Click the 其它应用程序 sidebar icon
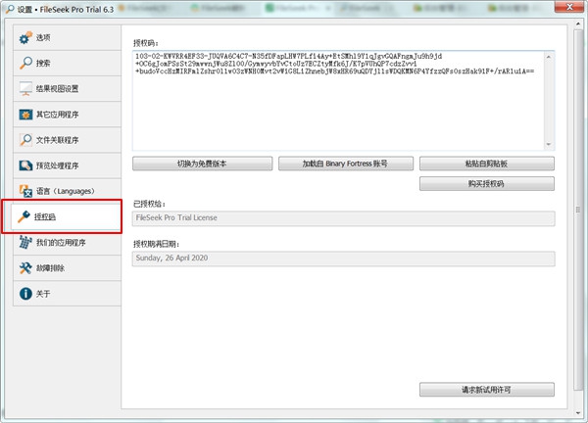The width and height of the screenshot is (588, 423). pyautogui.click(x=25, y=115)
